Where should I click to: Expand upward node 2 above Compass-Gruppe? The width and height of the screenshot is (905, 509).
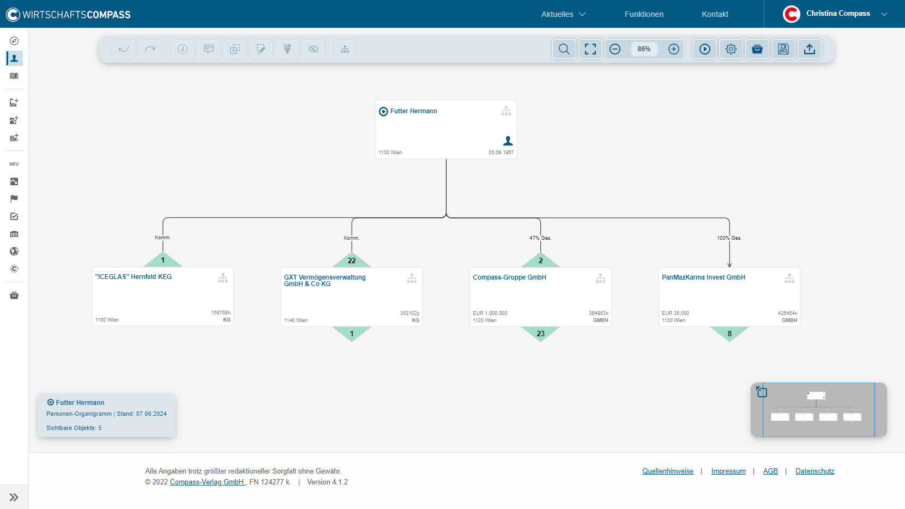coord(541,260)
